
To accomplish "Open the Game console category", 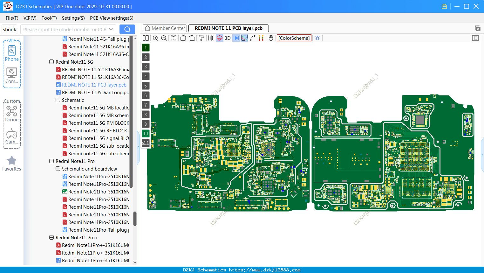I will (x=12, y=136).
